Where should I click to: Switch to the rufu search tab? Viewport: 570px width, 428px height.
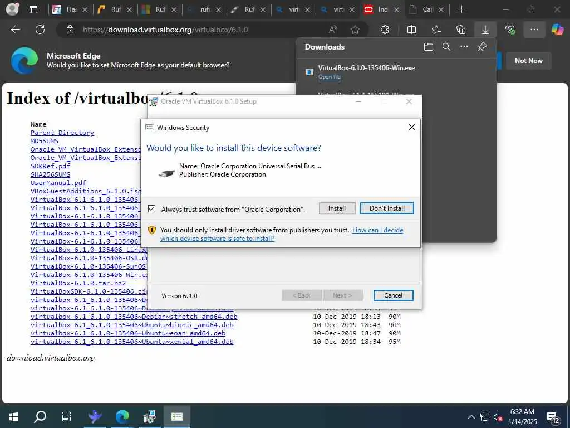(x=205, y=9)
